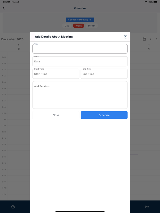160x213 pixels.
Task: Go to next week with right chevron
Action: (x=157, y=39)
